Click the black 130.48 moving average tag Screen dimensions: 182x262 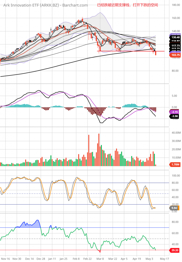(175, 37)
